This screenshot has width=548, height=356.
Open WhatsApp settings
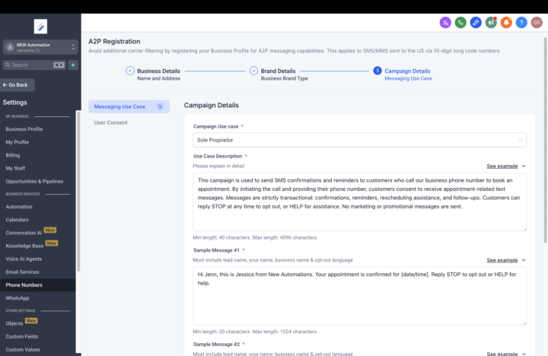point(18,298)
